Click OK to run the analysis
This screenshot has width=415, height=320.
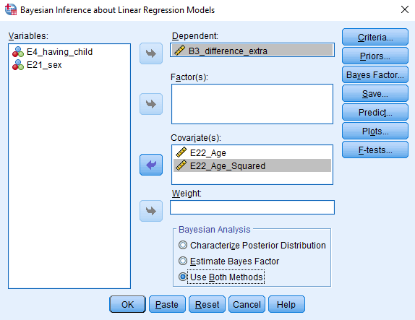[x=127, y=304]
